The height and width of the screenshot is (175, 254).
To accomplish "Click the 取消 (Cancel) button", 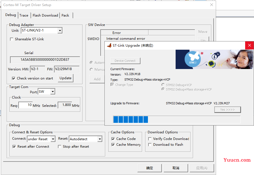I will 176,168.
